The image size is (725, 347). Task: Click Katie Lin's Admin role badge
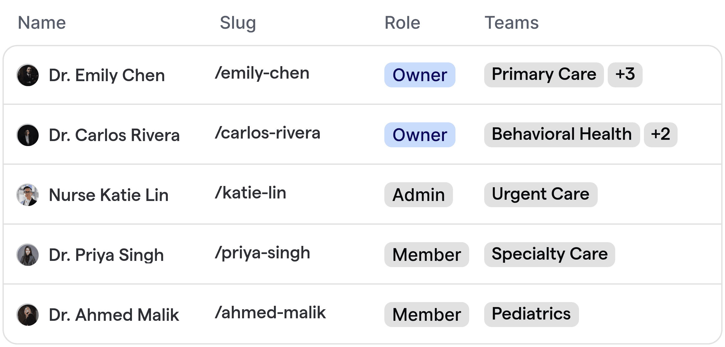coord(418,195)
